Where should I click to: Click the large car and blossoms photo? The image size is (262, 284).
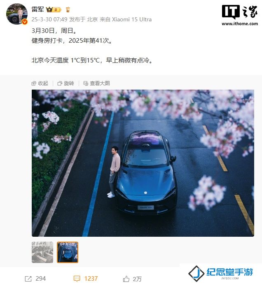click(x=143, y=163)
